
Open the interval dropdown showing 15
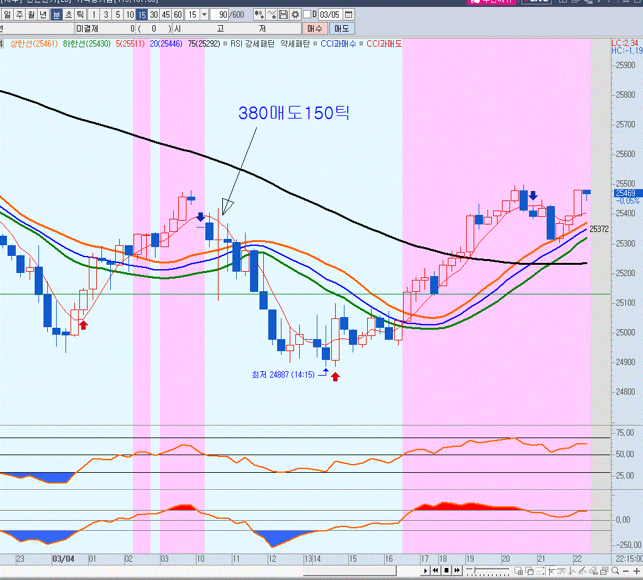pyautogui.click(x=203, y=14)
